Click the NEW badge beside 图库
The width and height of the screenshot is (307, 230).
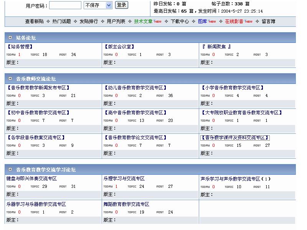point(212,21)
